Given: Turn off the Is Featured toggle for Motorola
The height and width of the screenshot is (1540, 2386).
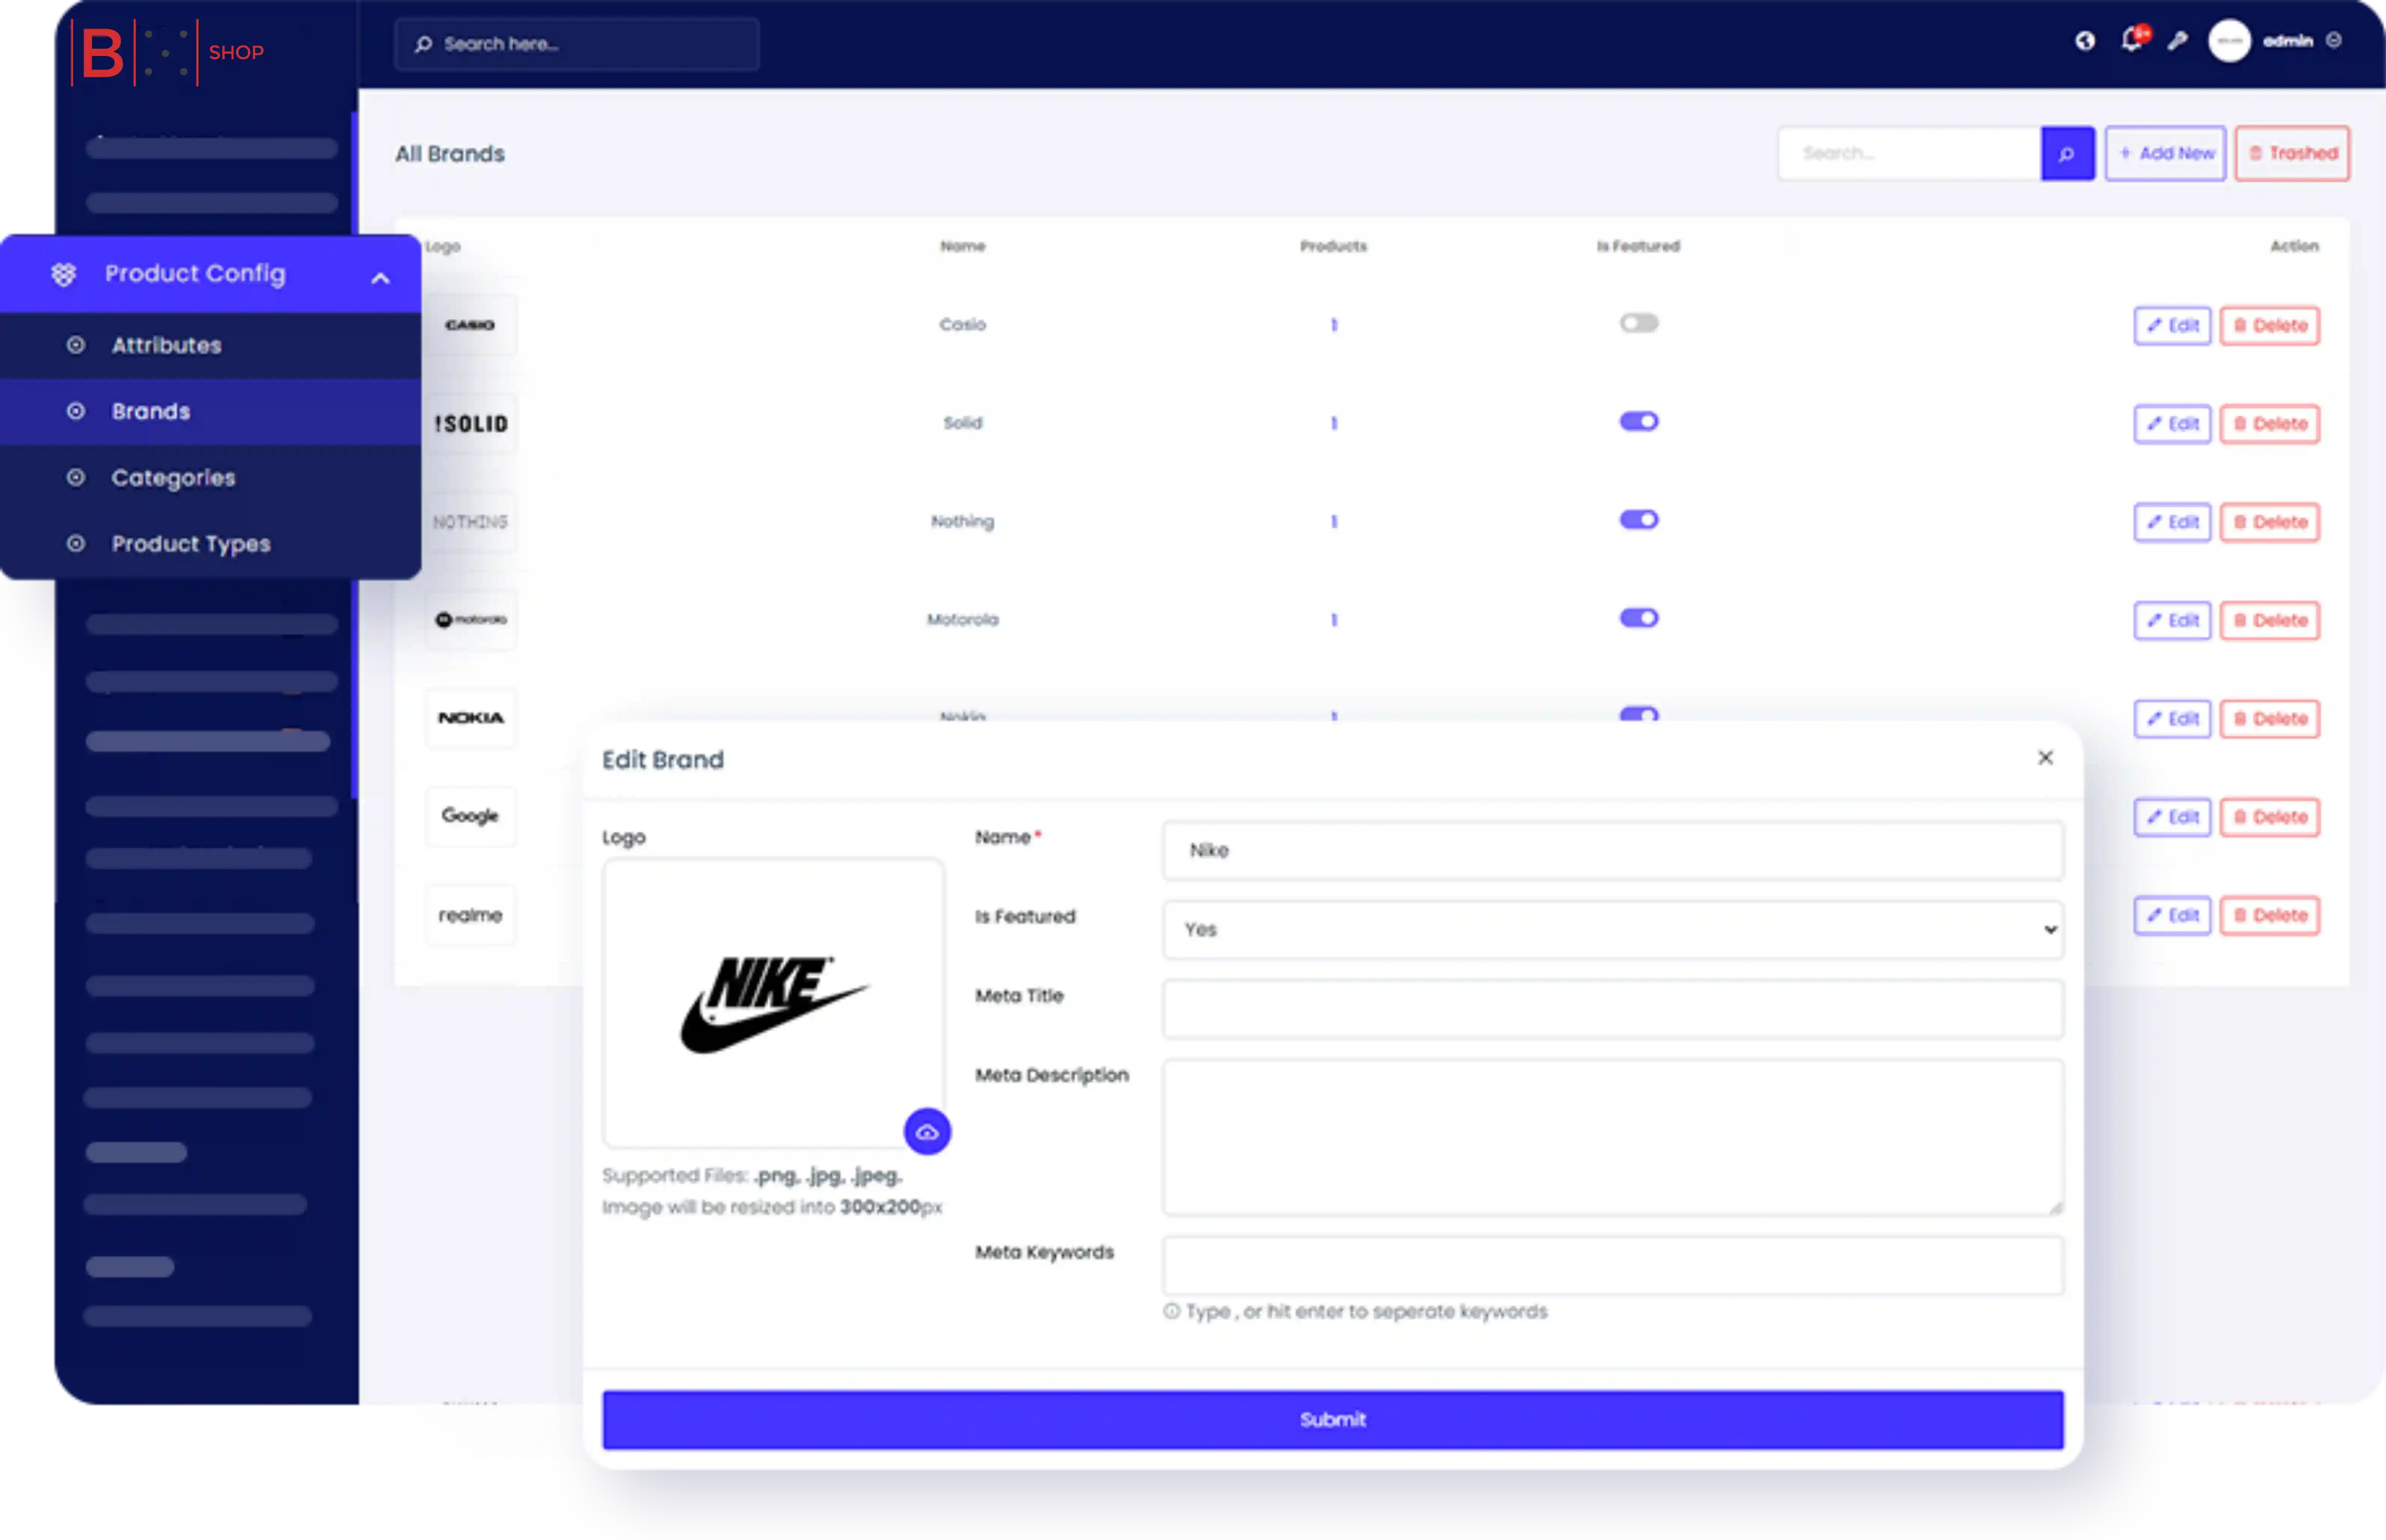Looking at the screenshot, I should (1638, 619).
